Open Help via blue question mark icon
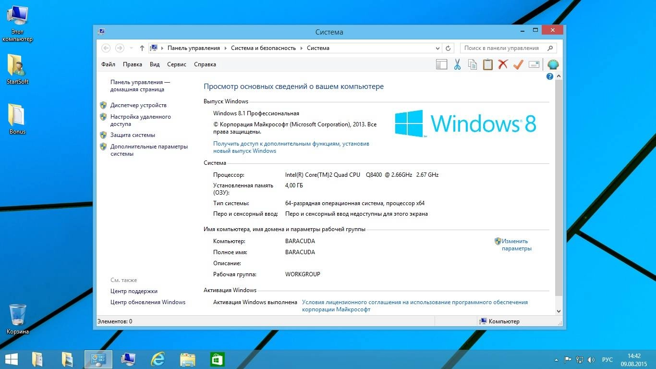 pyautogui.click(x=550, y=76)
